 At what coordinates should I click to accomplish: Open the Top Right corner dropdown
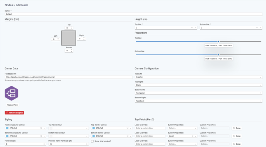(198, 85)
